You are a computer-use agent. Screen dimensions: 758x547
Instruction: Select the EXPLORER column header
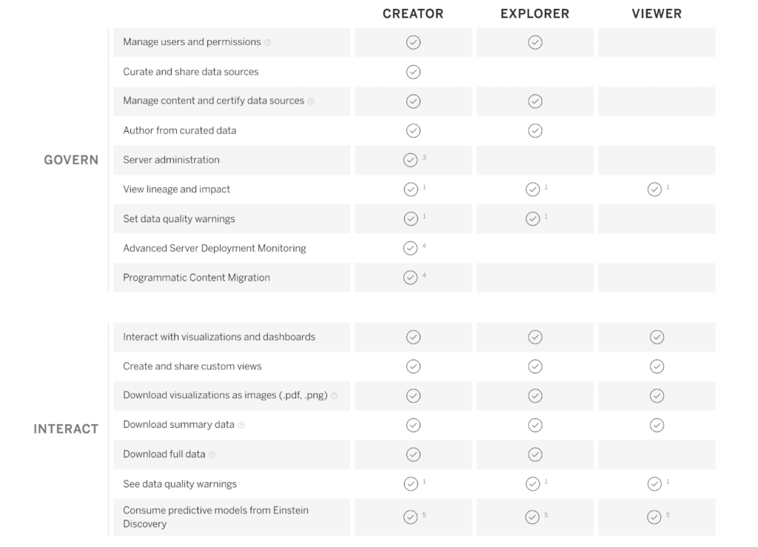(534, 14)
